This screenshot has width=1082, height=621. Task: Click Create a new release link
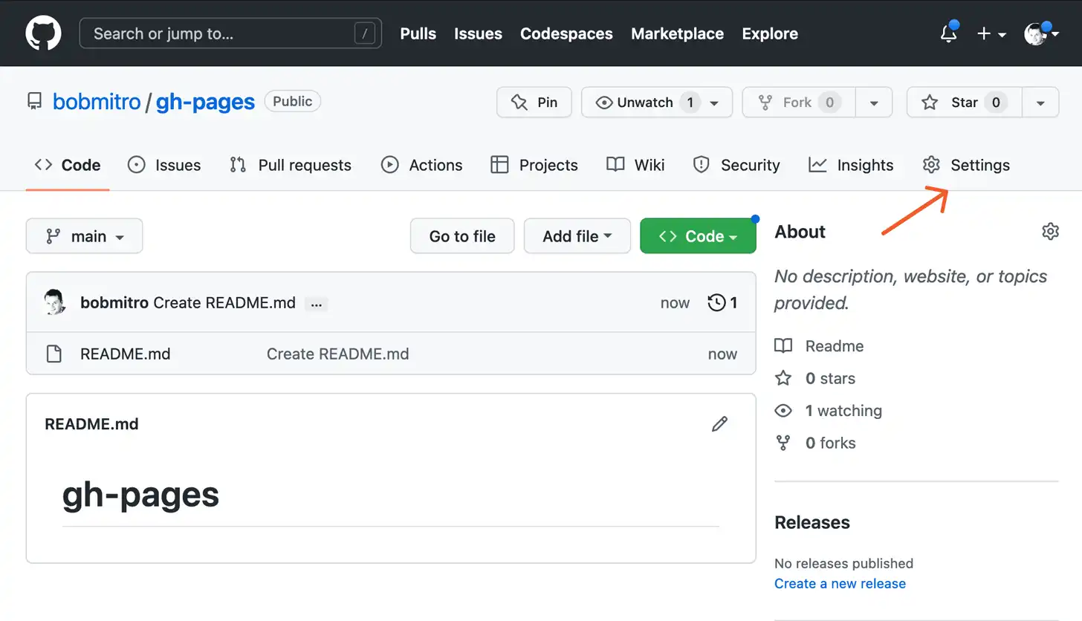840,583
